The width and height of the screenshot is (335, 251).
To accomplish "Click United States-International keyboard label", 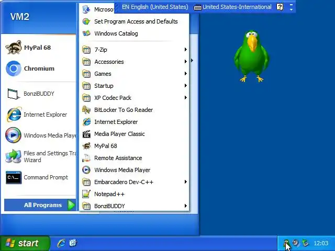I will [x=237, y=7].
